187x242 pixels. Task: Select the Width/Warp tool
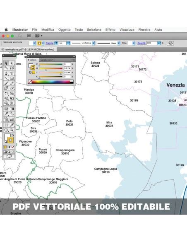pyautogui.click(x=6, y=98)
